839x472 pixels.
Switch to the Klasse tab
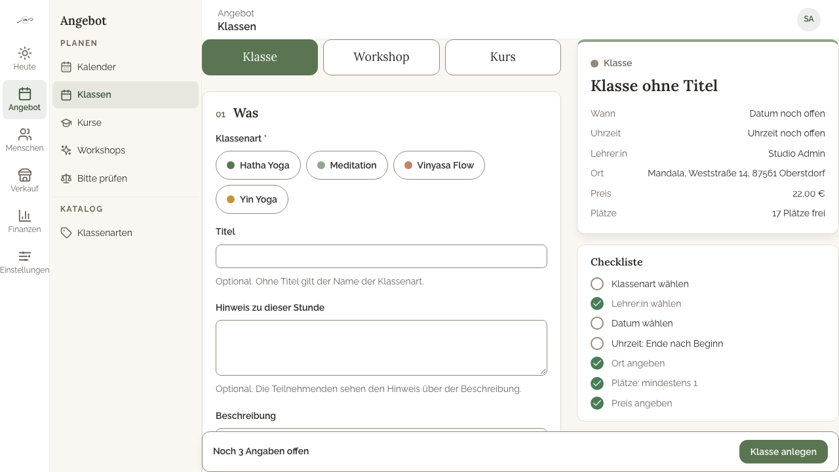pyautogui.click(x=260, y=57)
